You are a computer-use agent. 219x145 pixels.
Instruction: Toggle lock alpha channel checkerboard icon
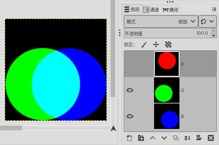(x=168, y=44)
